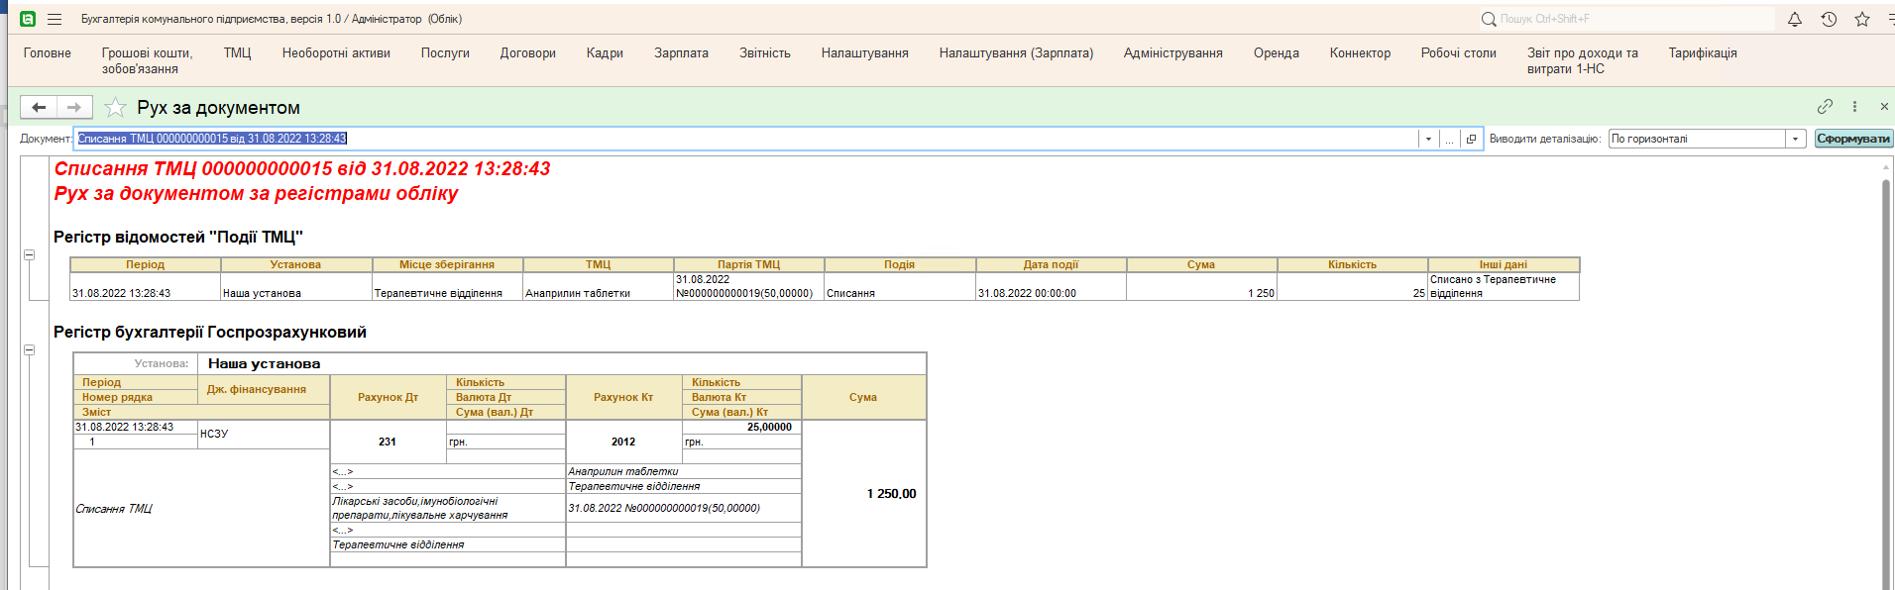Open the Зарплата menu section
Viewport: 1895px width, 590px height.
coord(681,53)
